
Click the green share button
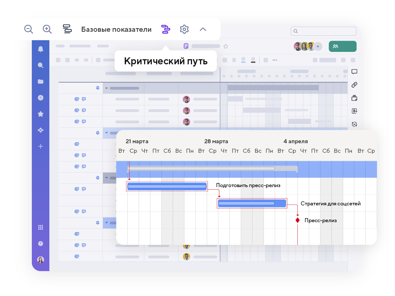pos(342,46)
